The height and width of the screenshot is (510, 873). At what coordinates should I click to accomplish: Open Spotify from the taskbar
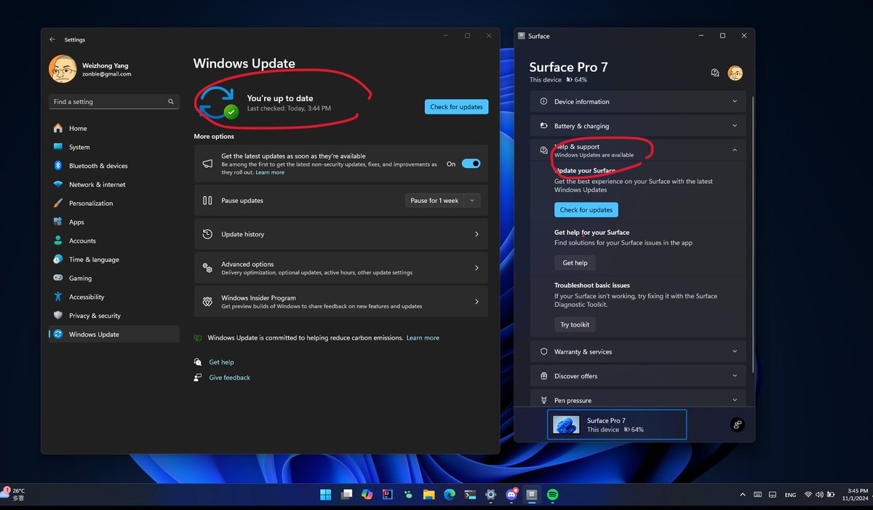tap(552, 495)
